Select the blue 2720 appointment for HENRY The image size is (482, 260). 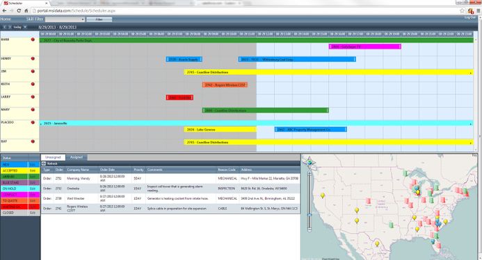pos(184,60)
